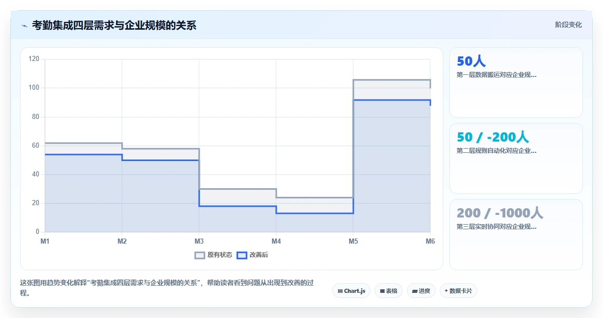Select the 数据卡片 tag chip
Image resolution: width=603 pixels, height=318 pixels.
(x=458, y=291)
